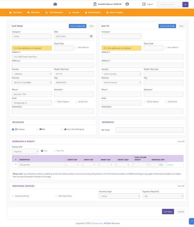Open the date picker calendar icon
Screen dimensions: 194x227
pyautogui.click(x=91, y=36)
